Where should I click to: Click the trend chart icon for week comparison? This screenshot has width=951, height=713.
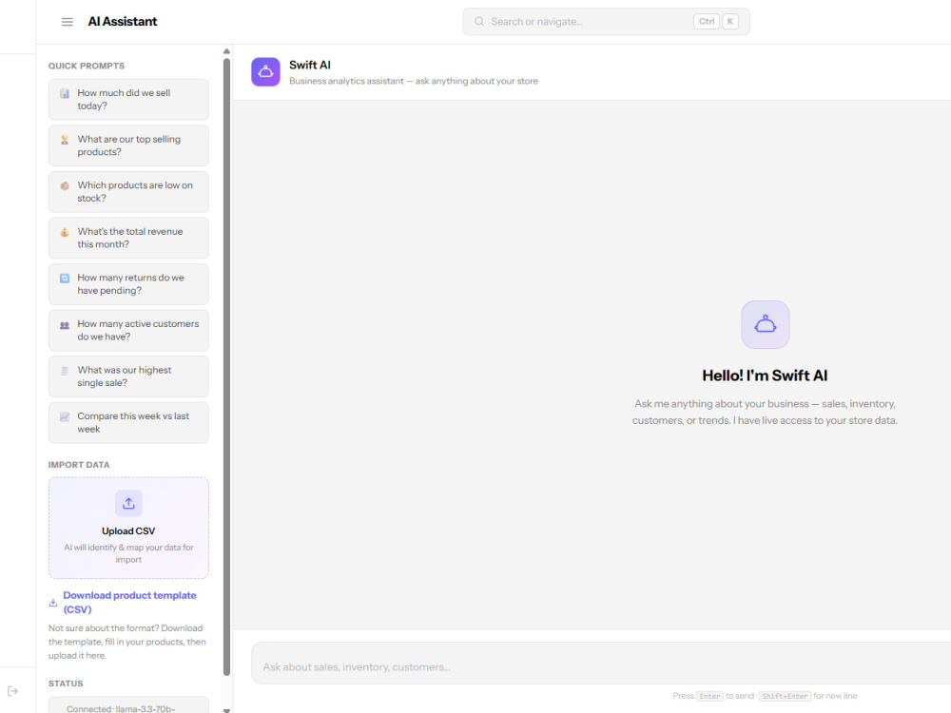coord(65,417)
